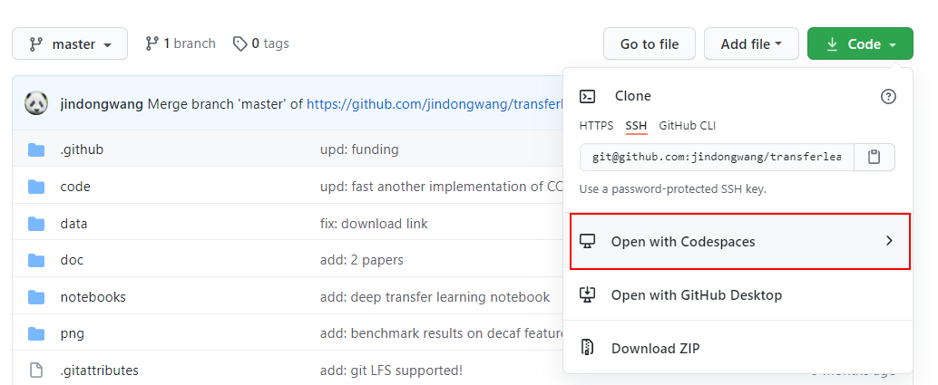This screenshot has width=938, height=385.
Task: Click the .github folder icon
Action: pos(36,149)
